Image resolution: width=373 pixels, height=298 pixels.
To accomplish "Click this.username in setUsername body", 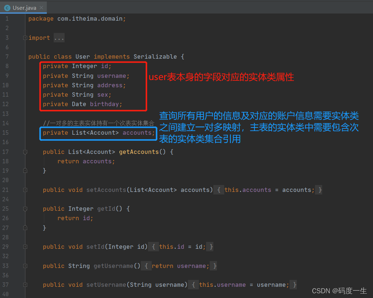I will [x=222, y=285].
